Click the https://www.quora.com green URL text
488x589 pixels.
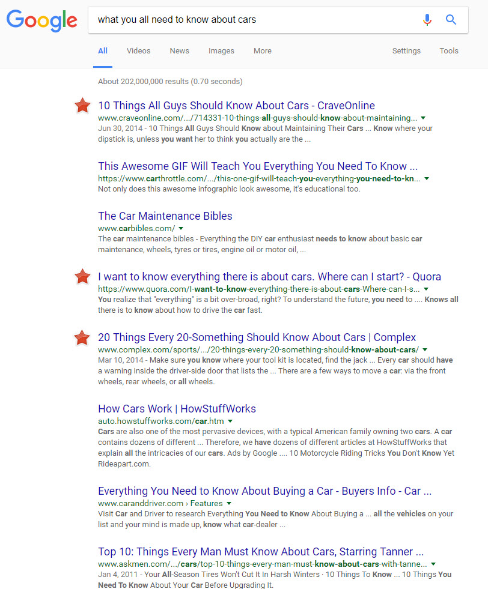258,289
